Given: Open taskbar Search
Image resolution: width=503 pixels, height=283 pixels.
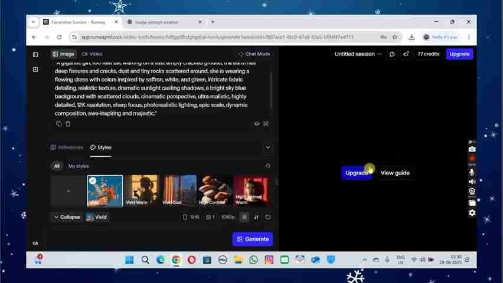Looking at the screenshot, I should [x=145, y=259].
